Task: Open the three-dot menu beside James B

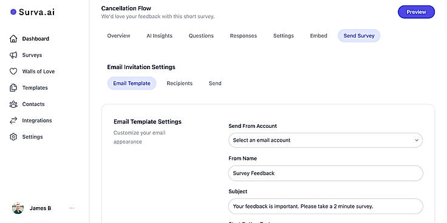Action: [x=72, y=208]
